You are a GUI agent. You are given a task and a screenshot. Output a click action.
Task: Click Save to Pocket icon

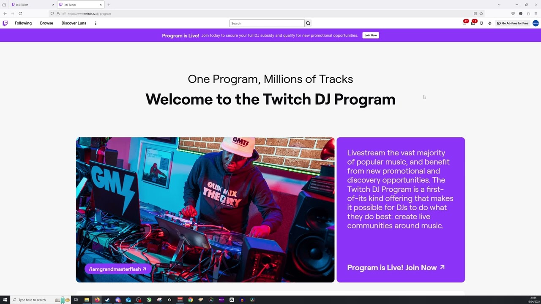[513, 14]
